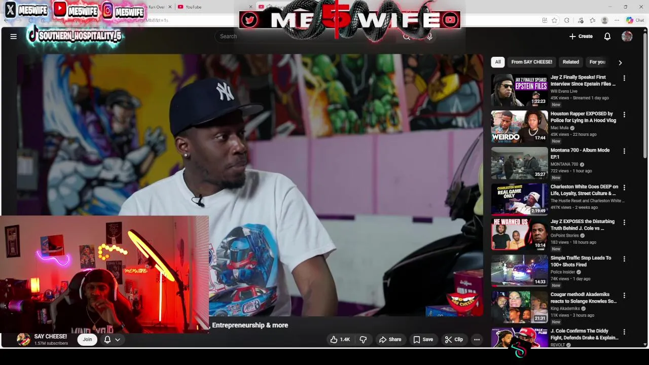Dislike the current video
Viewport: 649px width, 365px height.
pos(363,340)
